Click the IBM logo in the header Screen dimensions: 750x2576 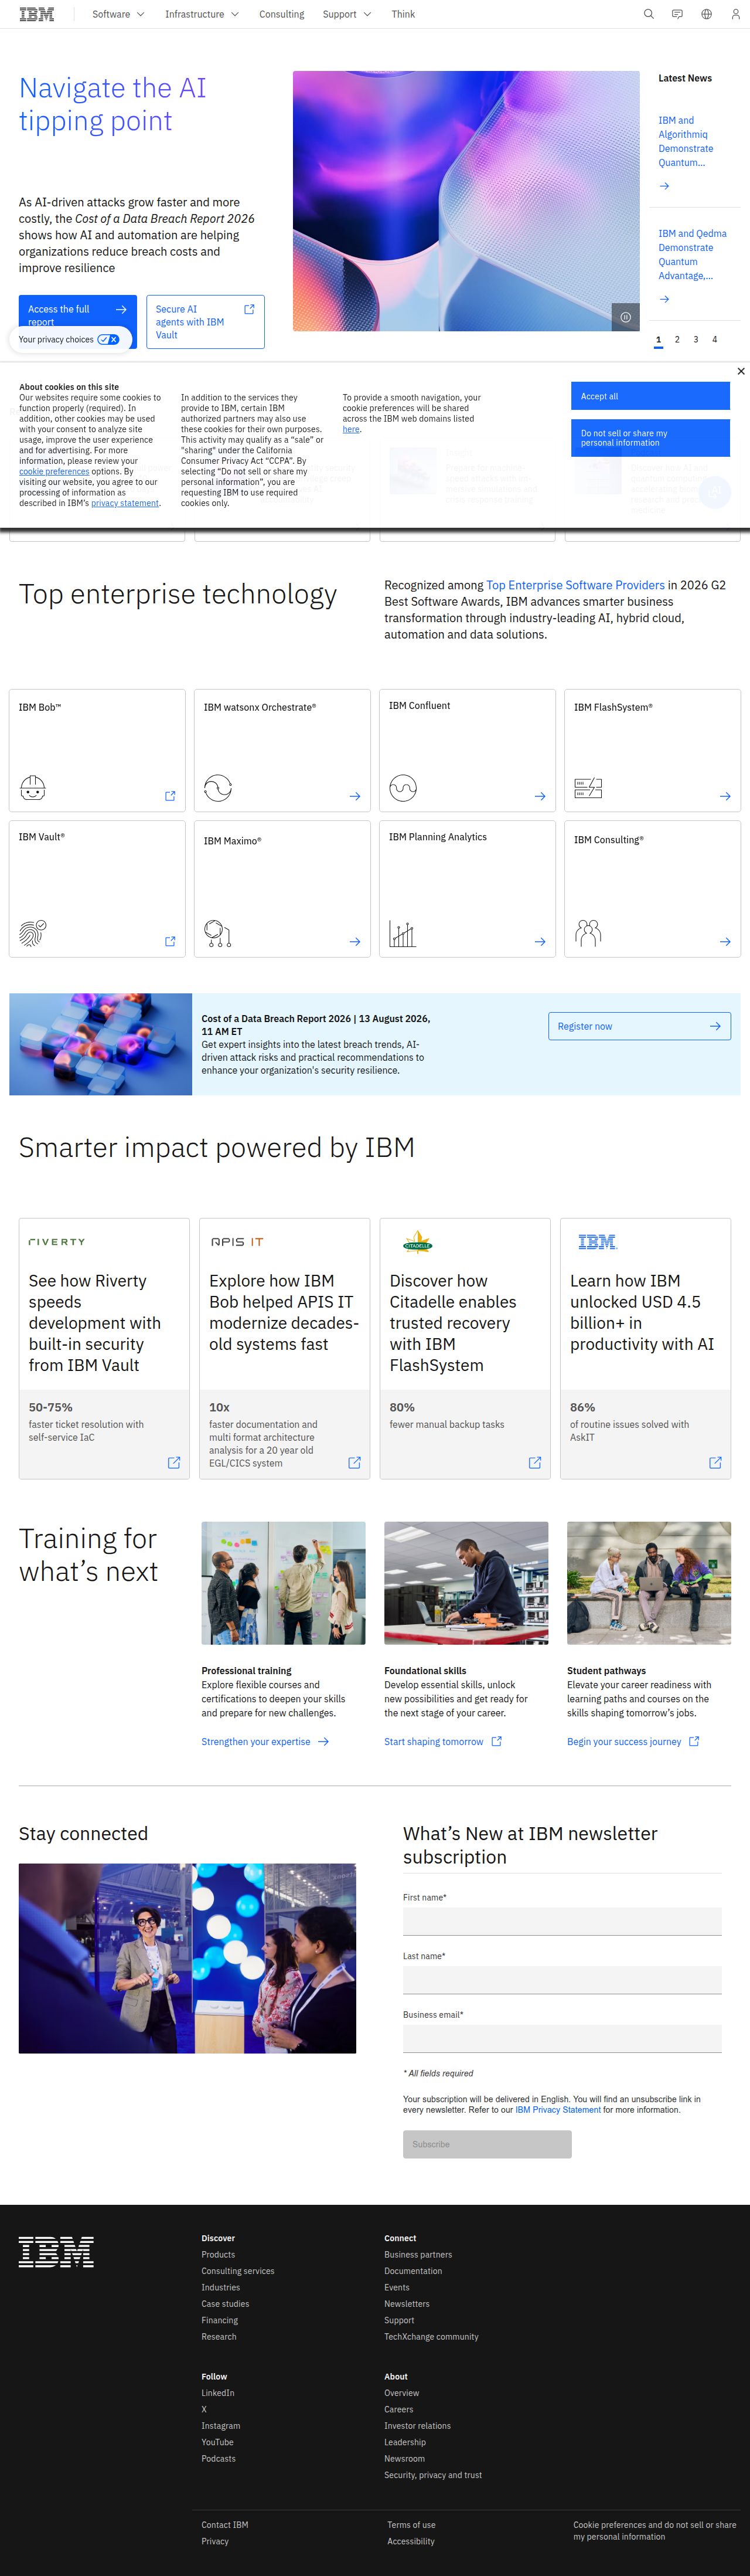pyautogui.click(x=37, y=14)
